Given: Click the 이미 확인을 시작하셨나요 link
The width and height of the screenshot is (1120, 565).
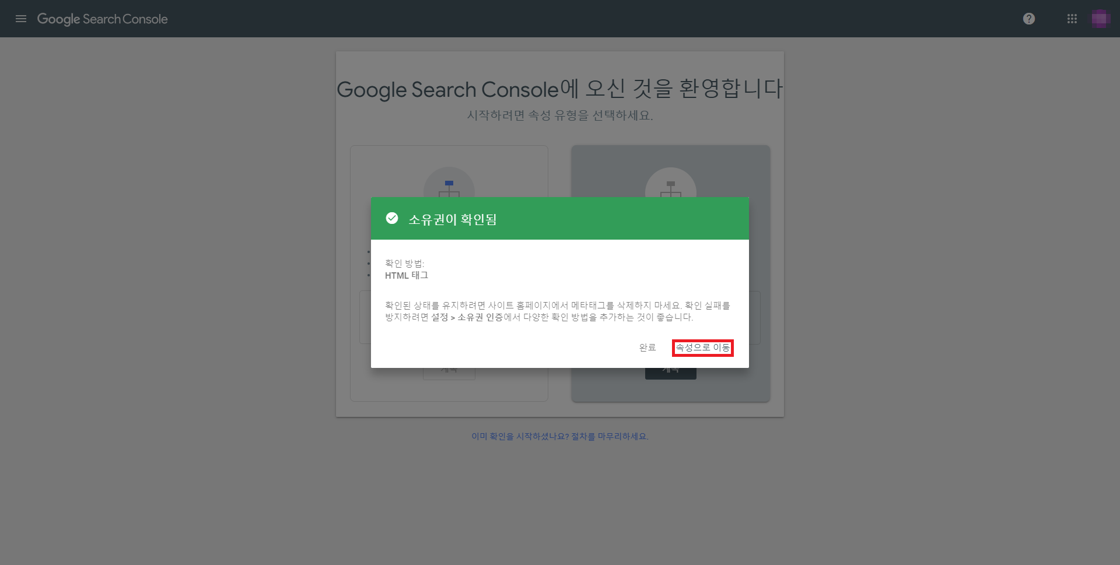Looking at the screenshot, I should point(560,436).
